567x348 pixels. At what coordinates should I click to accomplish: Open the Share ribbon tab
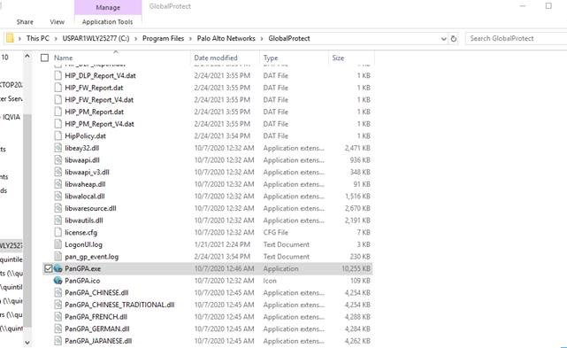[x=25, y=22]
